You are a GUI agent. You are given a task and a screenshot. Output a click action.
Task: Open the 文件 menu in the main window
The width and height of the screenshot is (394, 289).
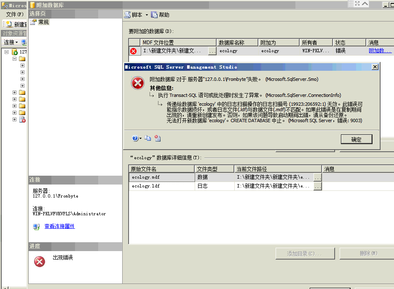coord(15,14)
